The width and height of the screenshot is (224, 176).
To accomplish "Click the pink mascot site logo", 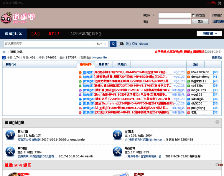I will 18,18.
